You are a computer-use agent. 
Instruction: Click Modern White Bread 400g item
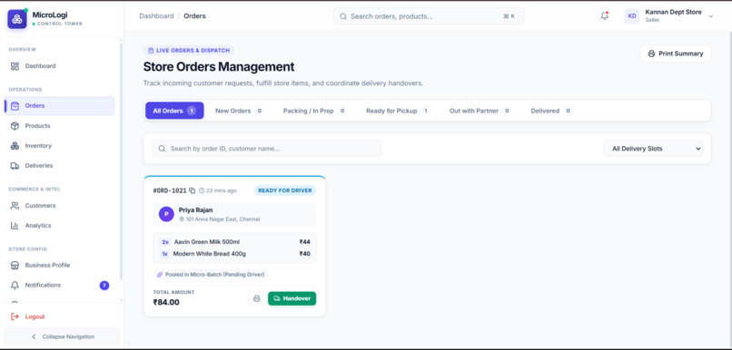point(210,254)
